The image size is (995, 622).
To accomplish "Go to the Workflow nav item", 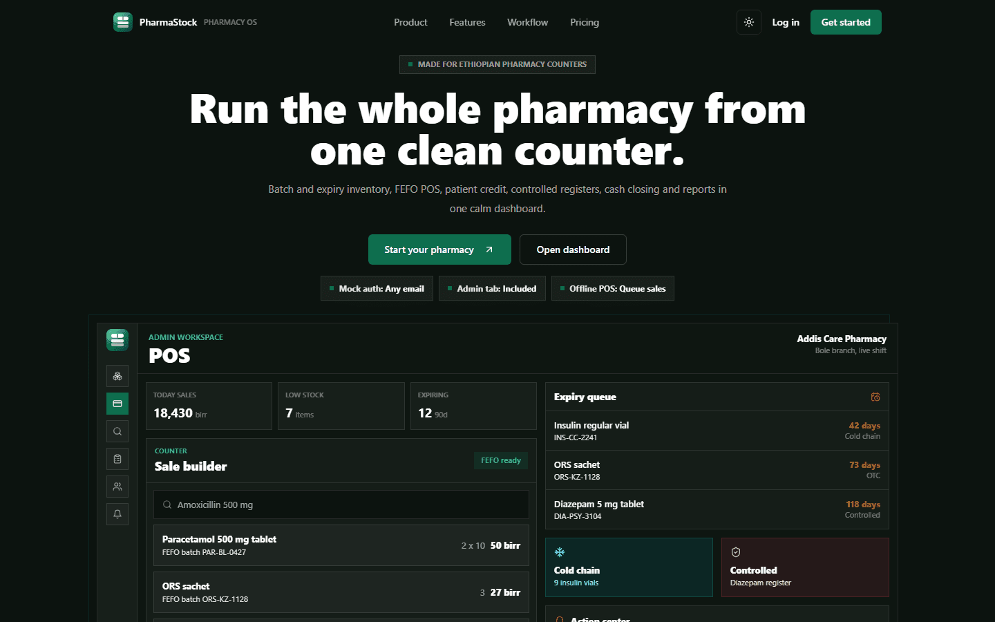I will [527, 22].
